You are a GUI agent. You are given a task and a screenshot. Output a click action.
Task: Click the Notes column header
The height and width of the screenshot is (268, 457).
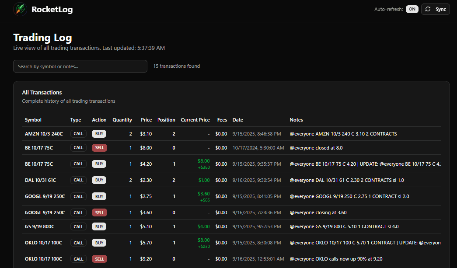point(296,120)
